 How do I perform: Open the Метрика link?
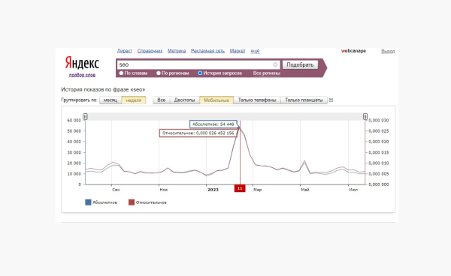point(177,51)
